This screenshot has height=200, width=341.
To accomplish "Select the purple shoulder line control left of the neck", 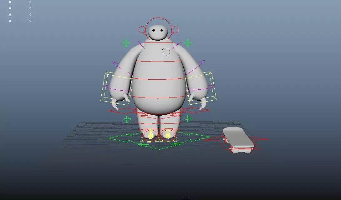I will click(141, 45).
